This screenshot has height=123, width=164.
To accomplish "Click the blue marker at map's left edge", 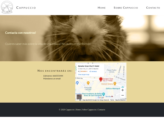I will (x=77, y=83).
